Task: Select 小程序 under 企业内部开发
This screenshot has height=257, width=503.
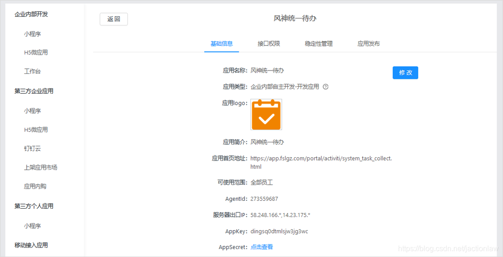Action: click(x=33, y=33)
